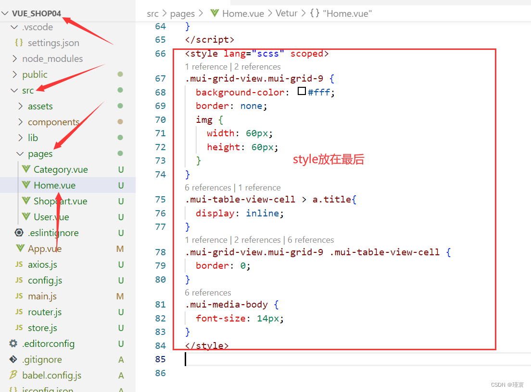
Task: Click the green git status dot of src folder
Action: pos(120,90)
